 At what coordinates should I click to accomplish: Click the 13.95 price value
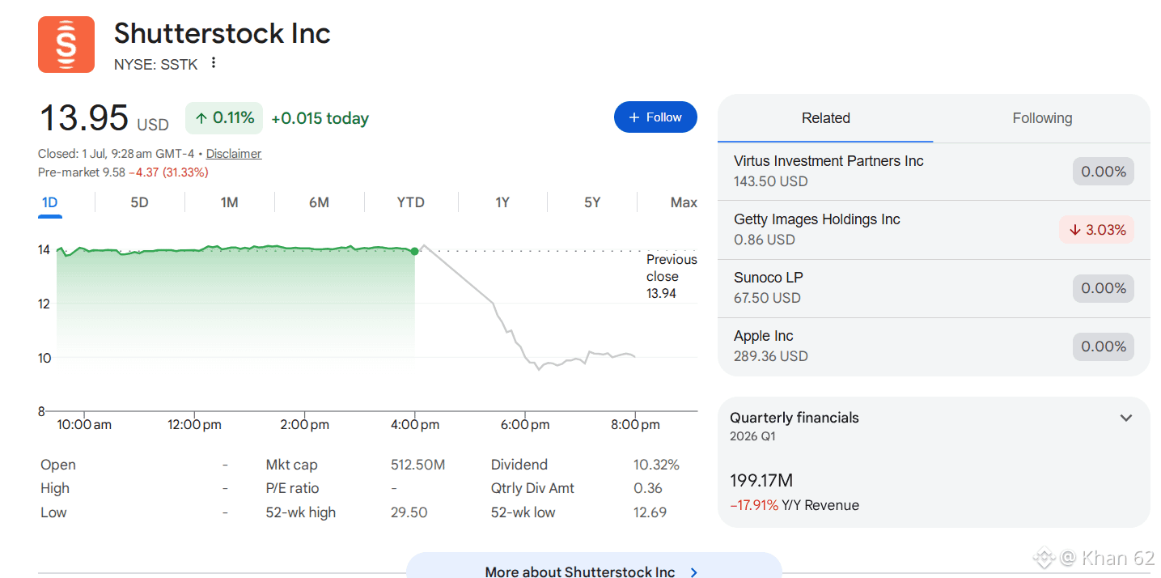coord(83,118)
